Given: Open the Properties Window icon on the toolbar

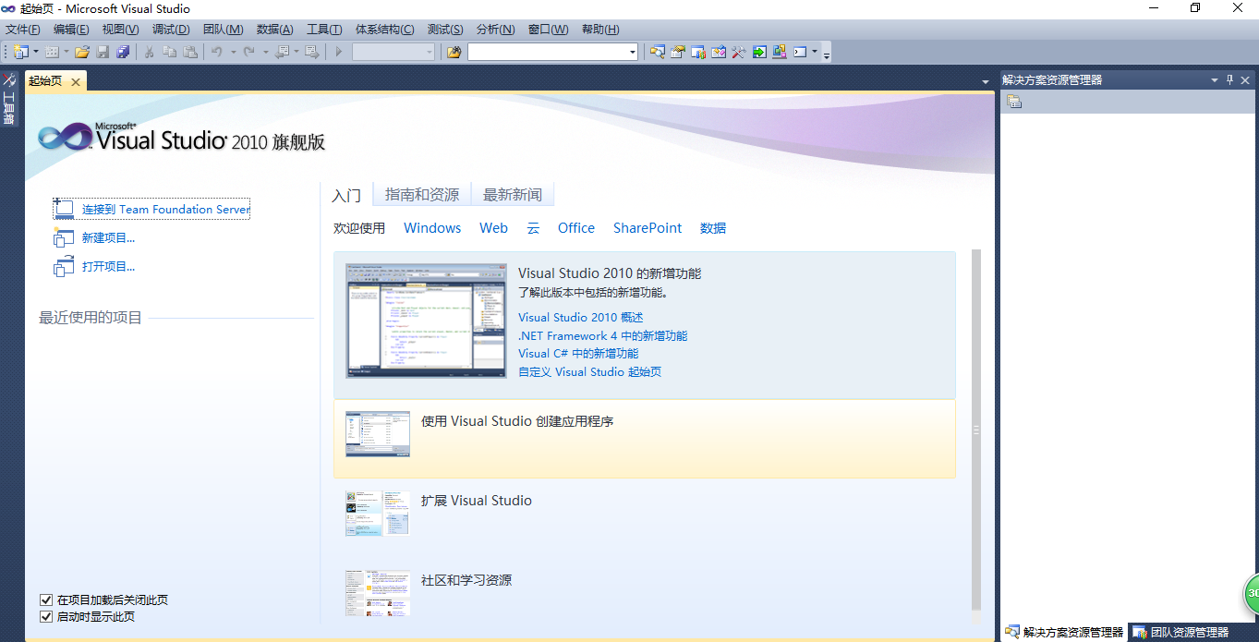Looking at the screenshot, I should pyautogui.click(x=680, y=52).
